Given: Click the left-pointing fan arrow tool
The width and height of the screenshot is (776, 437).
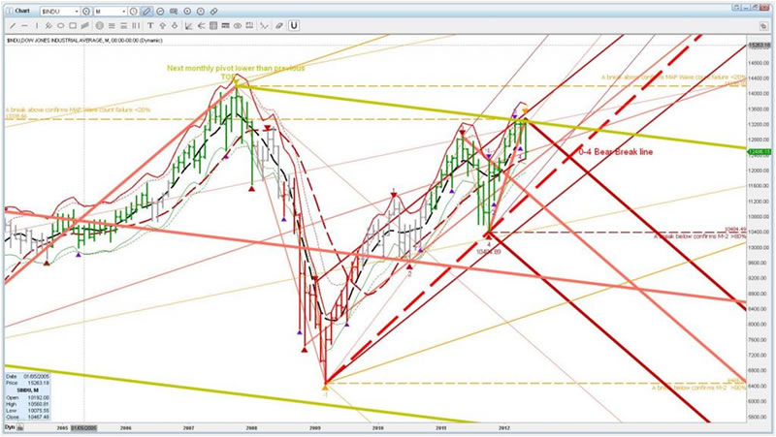Looking at the screenshot, I should (201, 26).
